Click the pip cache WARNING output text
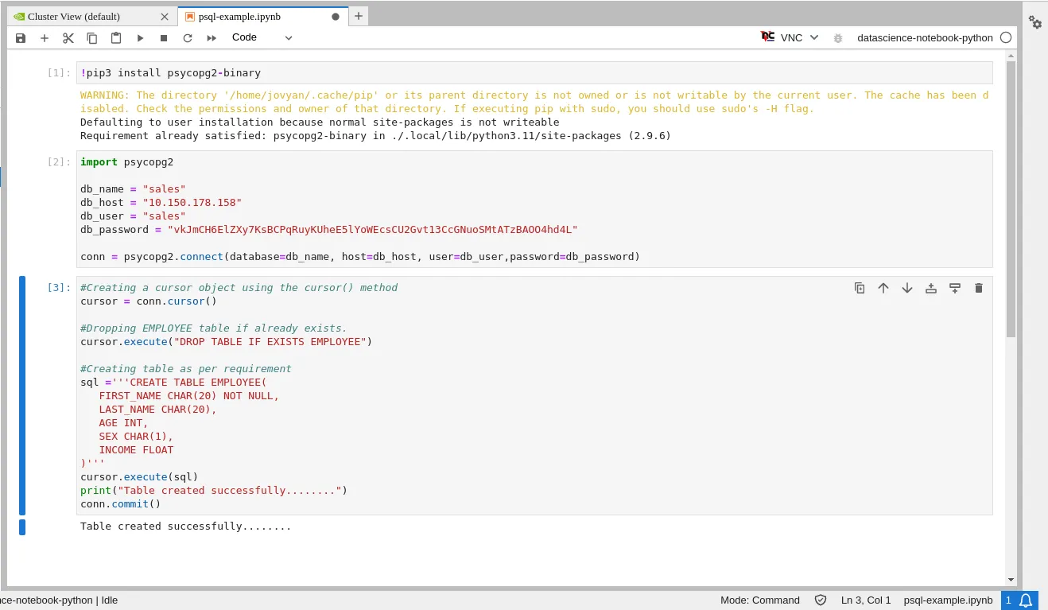1048x610 pixels. [534, 102]
